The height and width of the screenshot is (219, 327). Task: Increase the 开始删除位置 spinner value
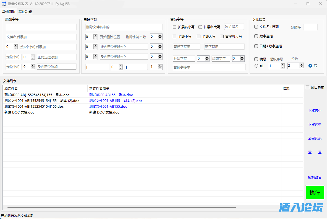point(95,36)
